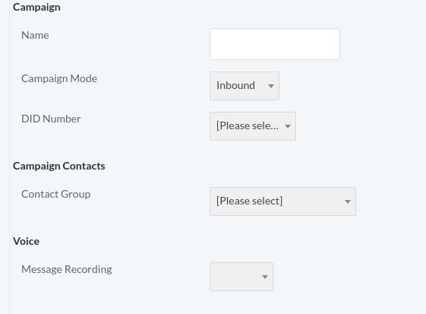The image size is (426, 314).
Task: Click the Campaign section heading
Action: pyautogui.click(x=36, y=8)
